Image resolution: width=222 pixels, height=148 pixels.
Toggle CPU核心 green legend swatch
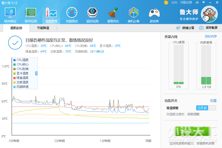[14, 64]
